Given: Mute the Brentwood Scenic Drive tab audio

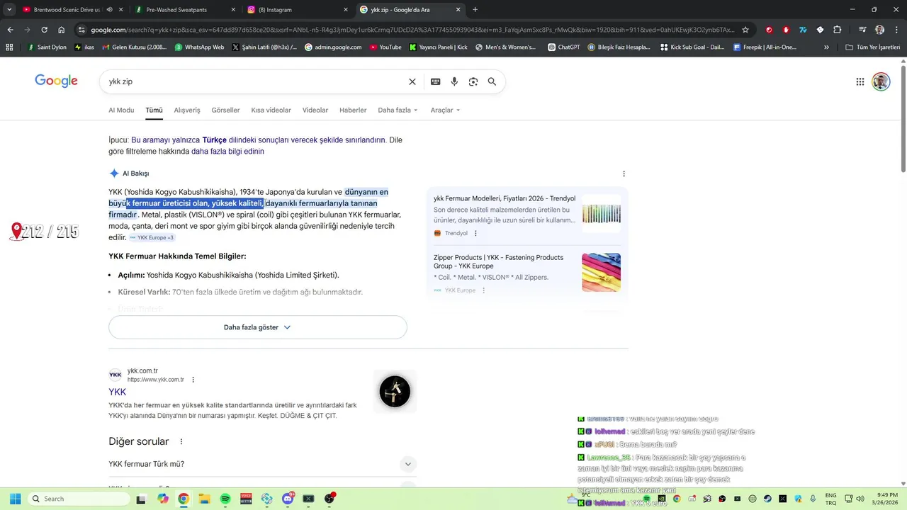Looking at the screenshot, I should 109,10.
